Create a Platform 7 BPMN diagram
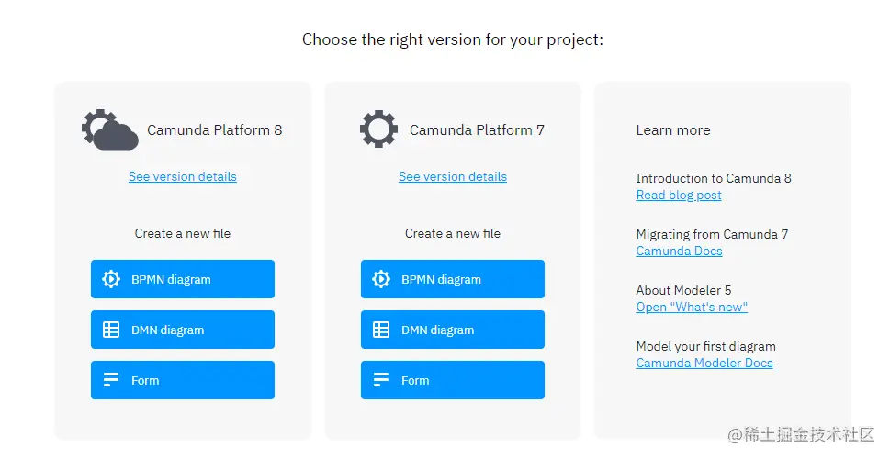This screenshot has width=890, height=459. click(453, 279)
